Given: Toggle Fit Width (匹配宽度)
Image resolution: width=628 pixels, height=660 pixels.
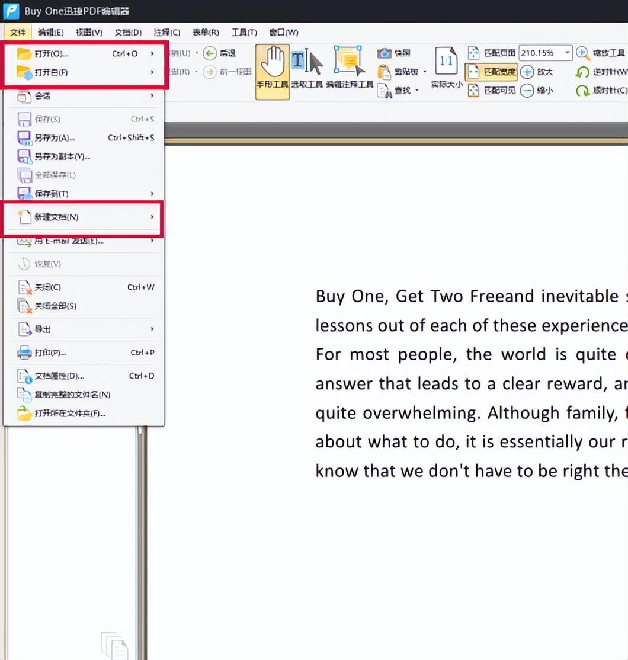Looking at the screenshot, I should click(x=491, y=72).
